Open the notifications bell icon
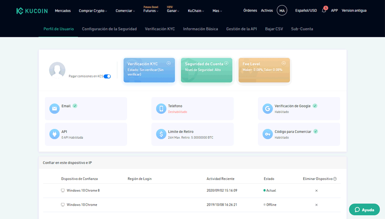The width and height of the screenshot is (385, 219). pyautogui.click(x=324, y=11)
